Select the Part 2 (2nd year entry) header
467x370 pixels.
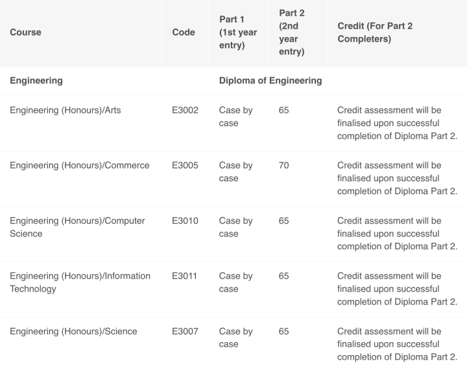(x=292, y=32)
